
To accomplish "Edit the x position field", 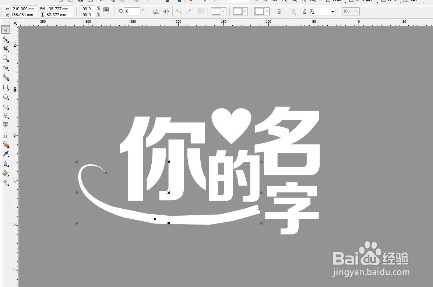I will coord(24,9).
